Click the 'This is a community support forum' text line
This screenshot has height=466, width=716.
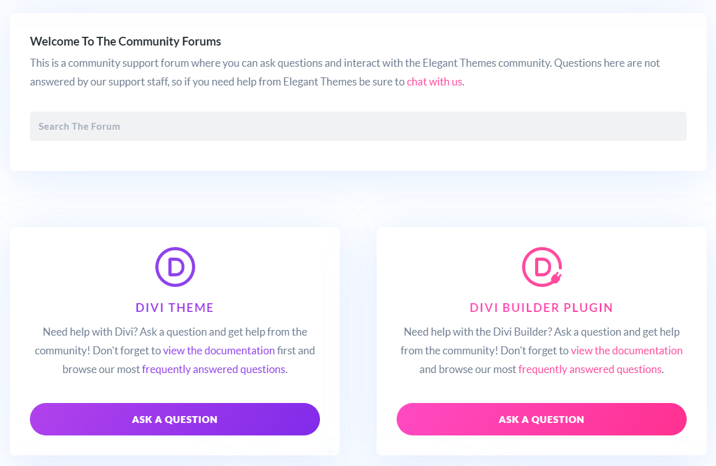(x=345, y=63)
